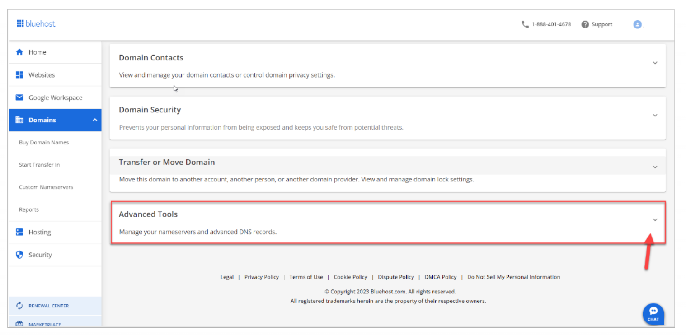Select Custom Nameservers in the sidebar
The height and width of the screenshot is (335, 686).
46,187
